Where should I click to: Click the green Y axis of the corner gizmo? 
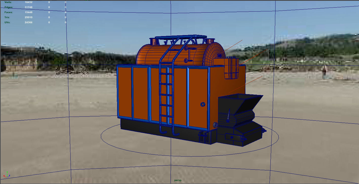click(x=7, y=172)
